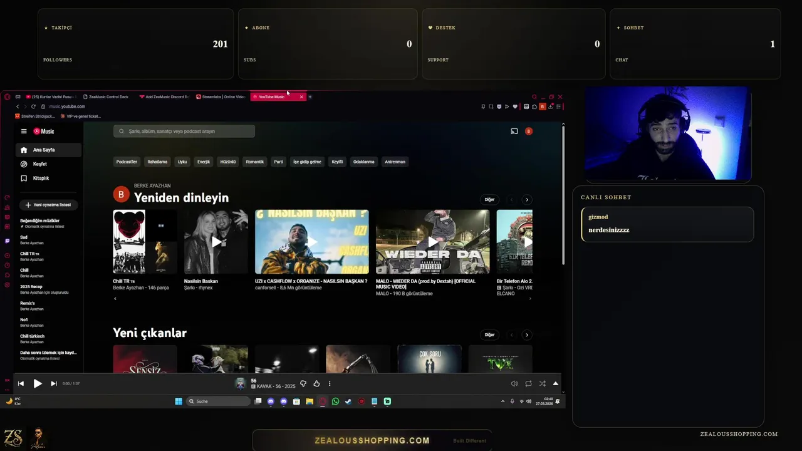Screen dimensions: 802x451
Task: Open more options for current song
Action: coord(330,383)
